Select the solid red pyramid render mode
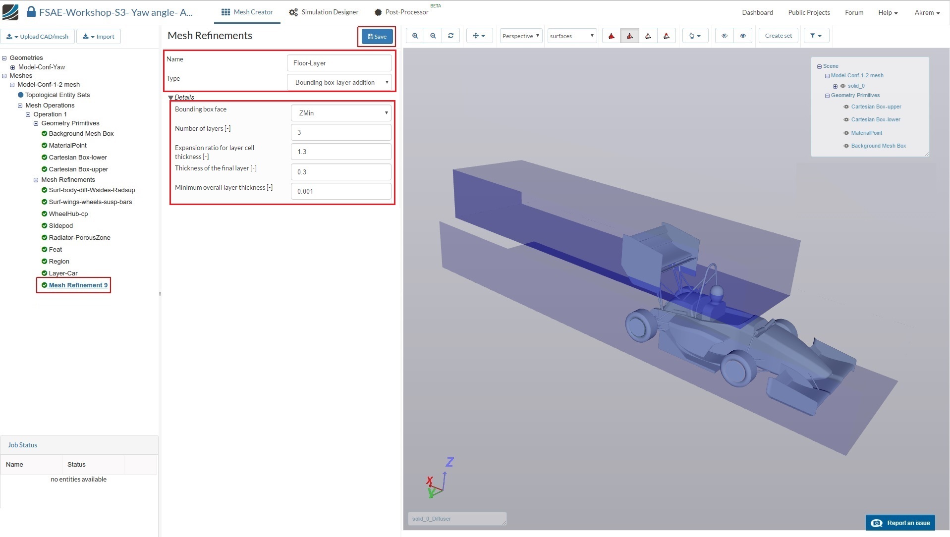Viewport: 950px width, 537px height. click(612, 36)
